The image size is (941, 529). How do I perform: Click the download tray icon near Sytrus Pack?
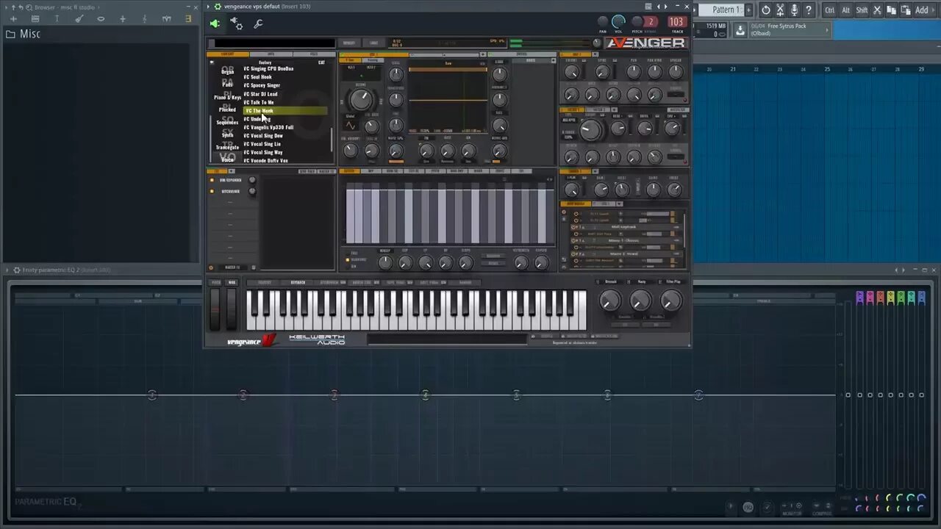pyautogui.click(x=740, y=30)
